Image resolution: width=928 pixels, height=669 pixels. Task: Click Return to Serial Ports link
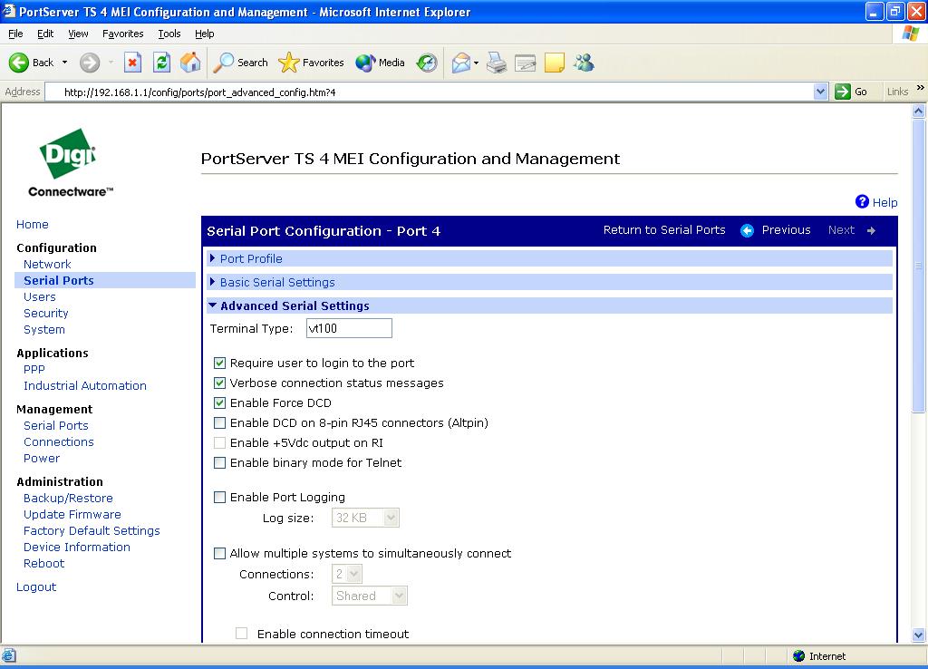pyautogui.click(x=664, y=230)
